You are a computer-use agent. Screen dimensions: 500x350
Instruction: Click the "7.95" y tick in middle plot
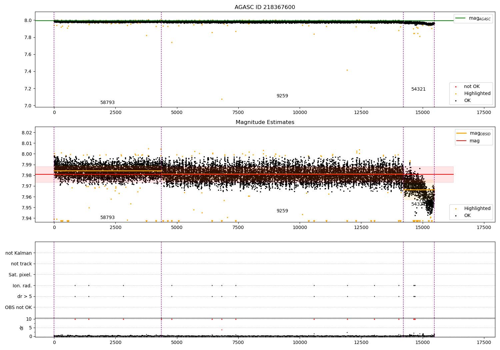27,208
